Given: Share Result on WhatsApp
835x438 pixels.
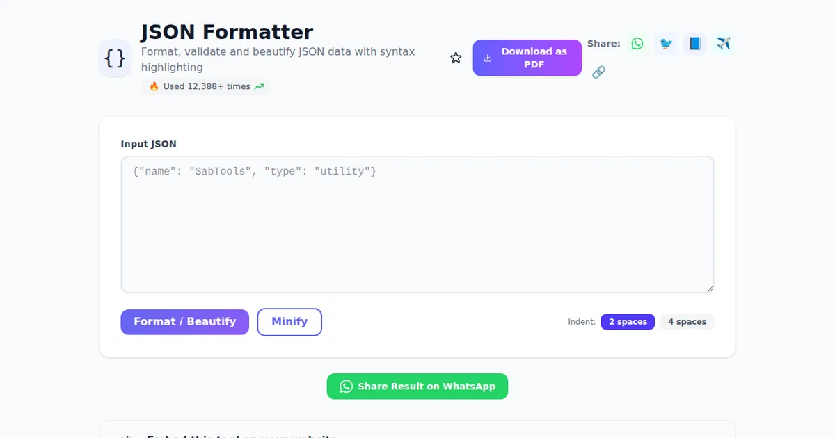Looking at the screenshot, I should point(417,386).
